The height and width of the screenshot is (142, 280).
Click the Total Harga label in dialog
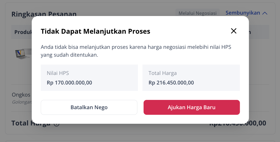tap(163, 73)
